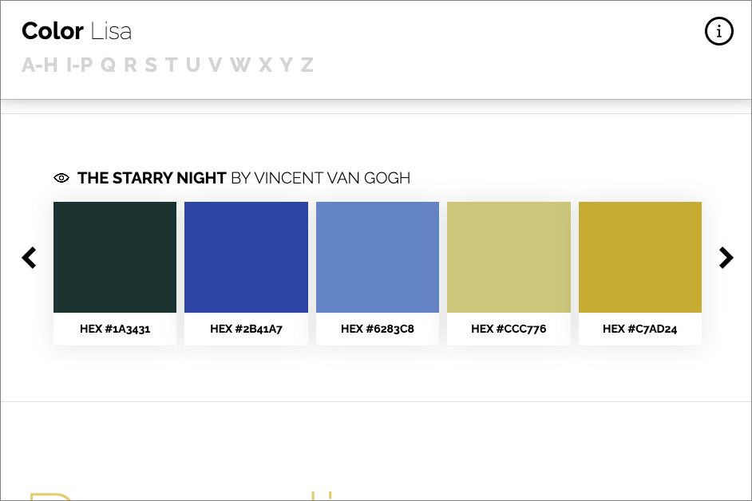The height and width of the screenshot is (501, 752).
Task: Jump to the I-P artist section
Action: [x=80, y=65]
